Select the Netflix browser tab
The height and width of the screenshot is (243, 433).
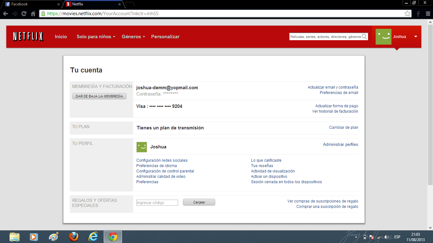(93, 4)
